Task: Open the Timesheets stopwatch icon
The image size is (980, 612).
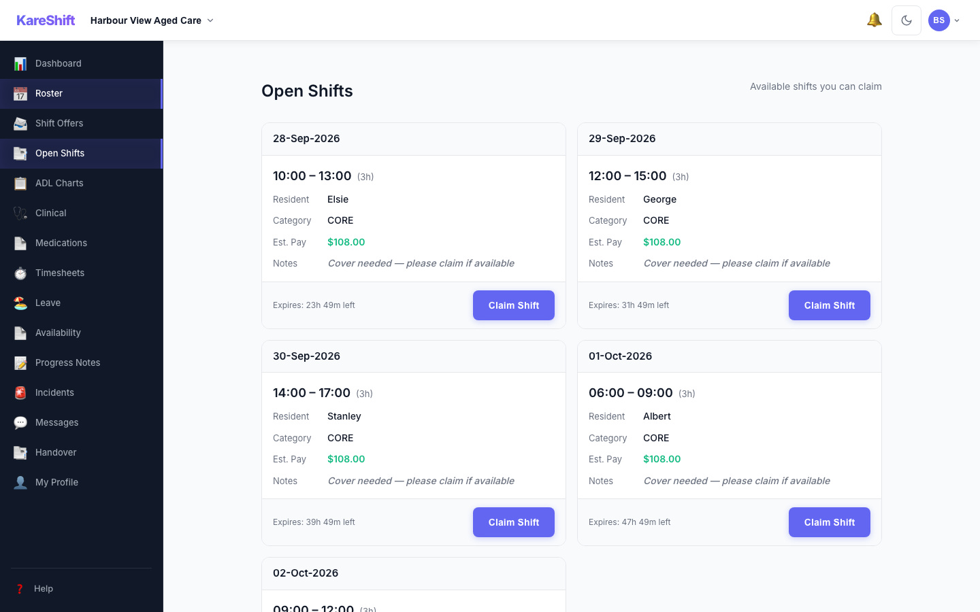Action: coord(20,273)
